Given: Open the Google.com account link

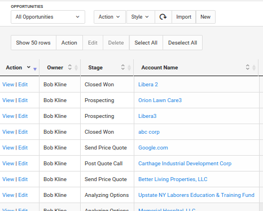Looking at the screenshot, I should coord(153,148).
